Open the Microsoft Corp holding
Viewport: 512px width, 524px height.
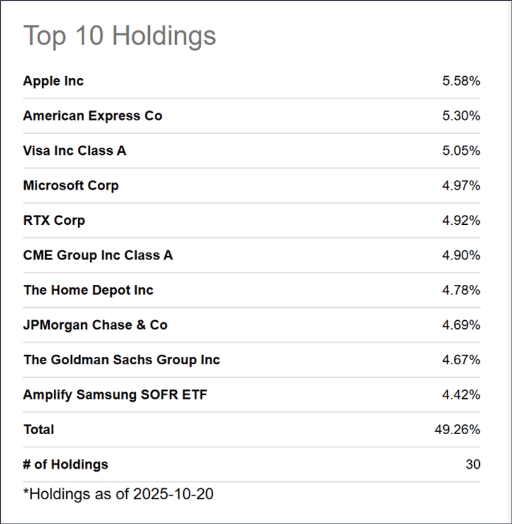coord(71,185)
